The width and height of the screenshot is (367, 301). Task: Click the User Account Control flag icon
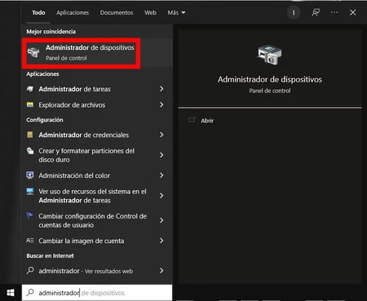click(29, 216)
